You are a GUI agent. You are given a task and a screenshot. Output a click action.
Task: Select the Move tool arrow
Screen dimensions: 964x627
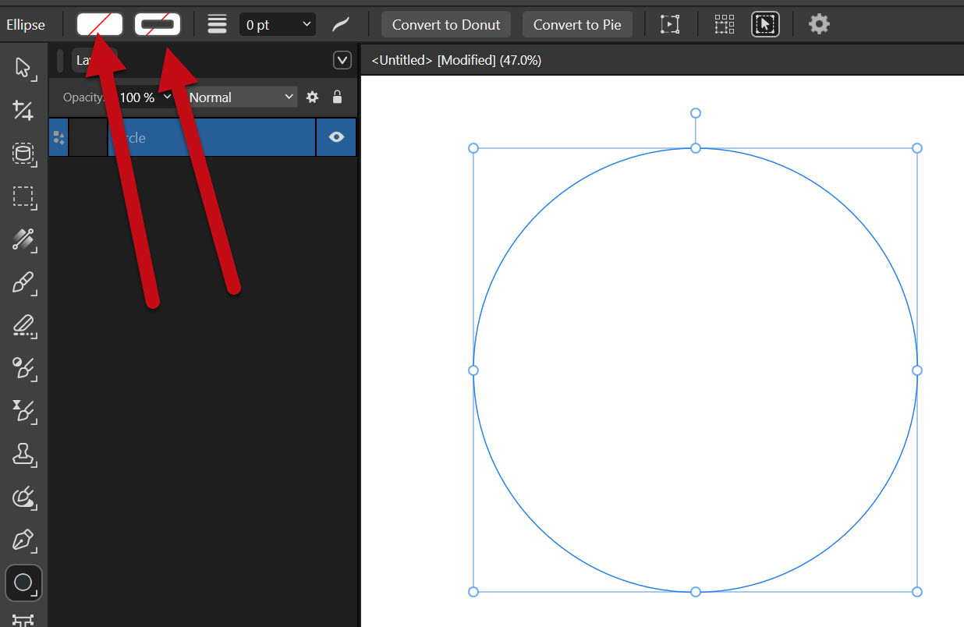click(23, 68)
